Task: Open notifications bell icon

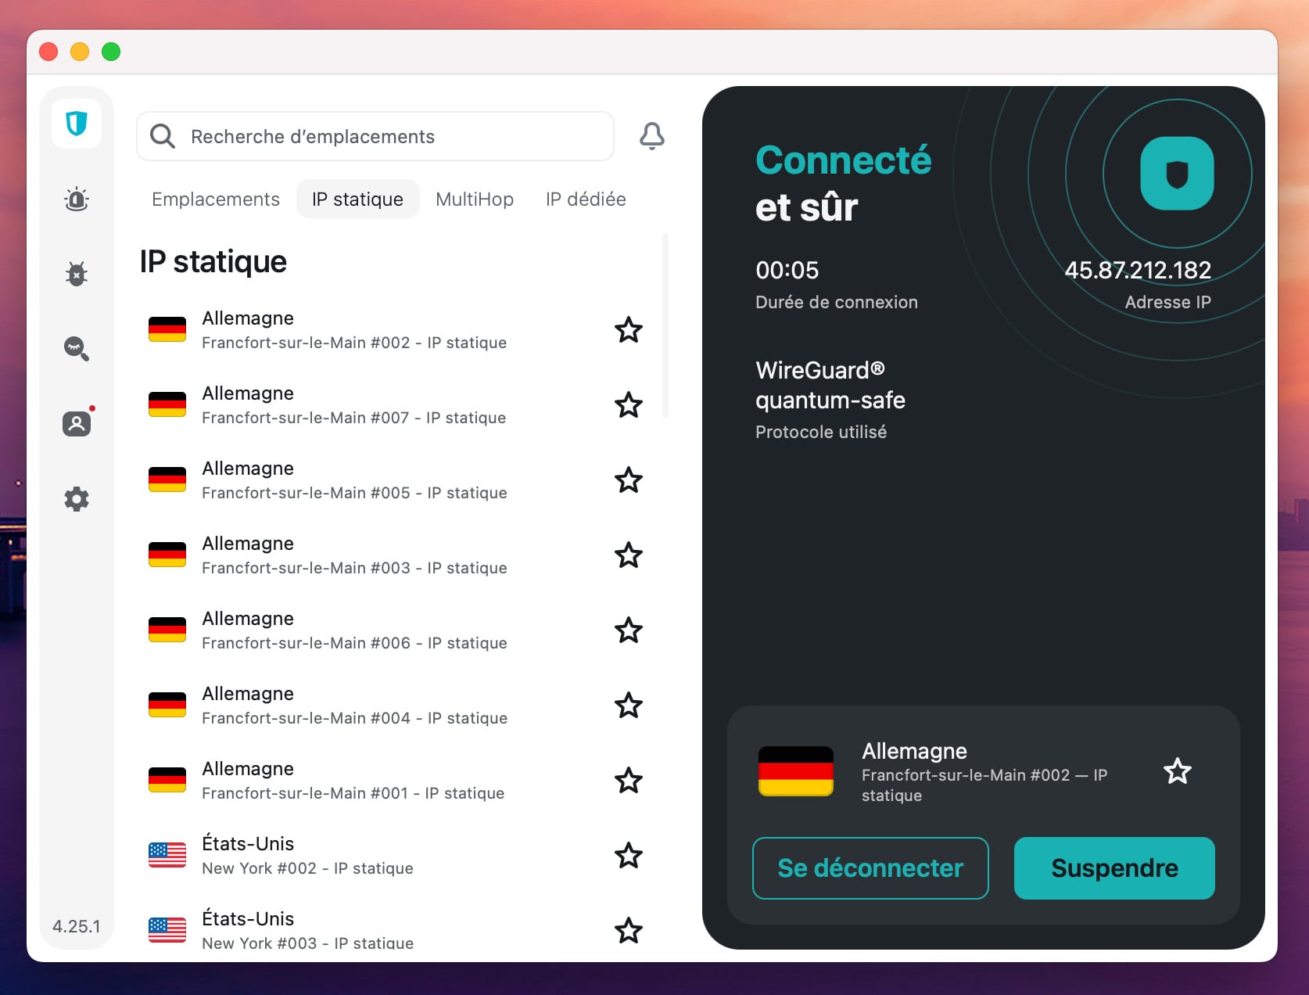Action: tap(652, 136)
